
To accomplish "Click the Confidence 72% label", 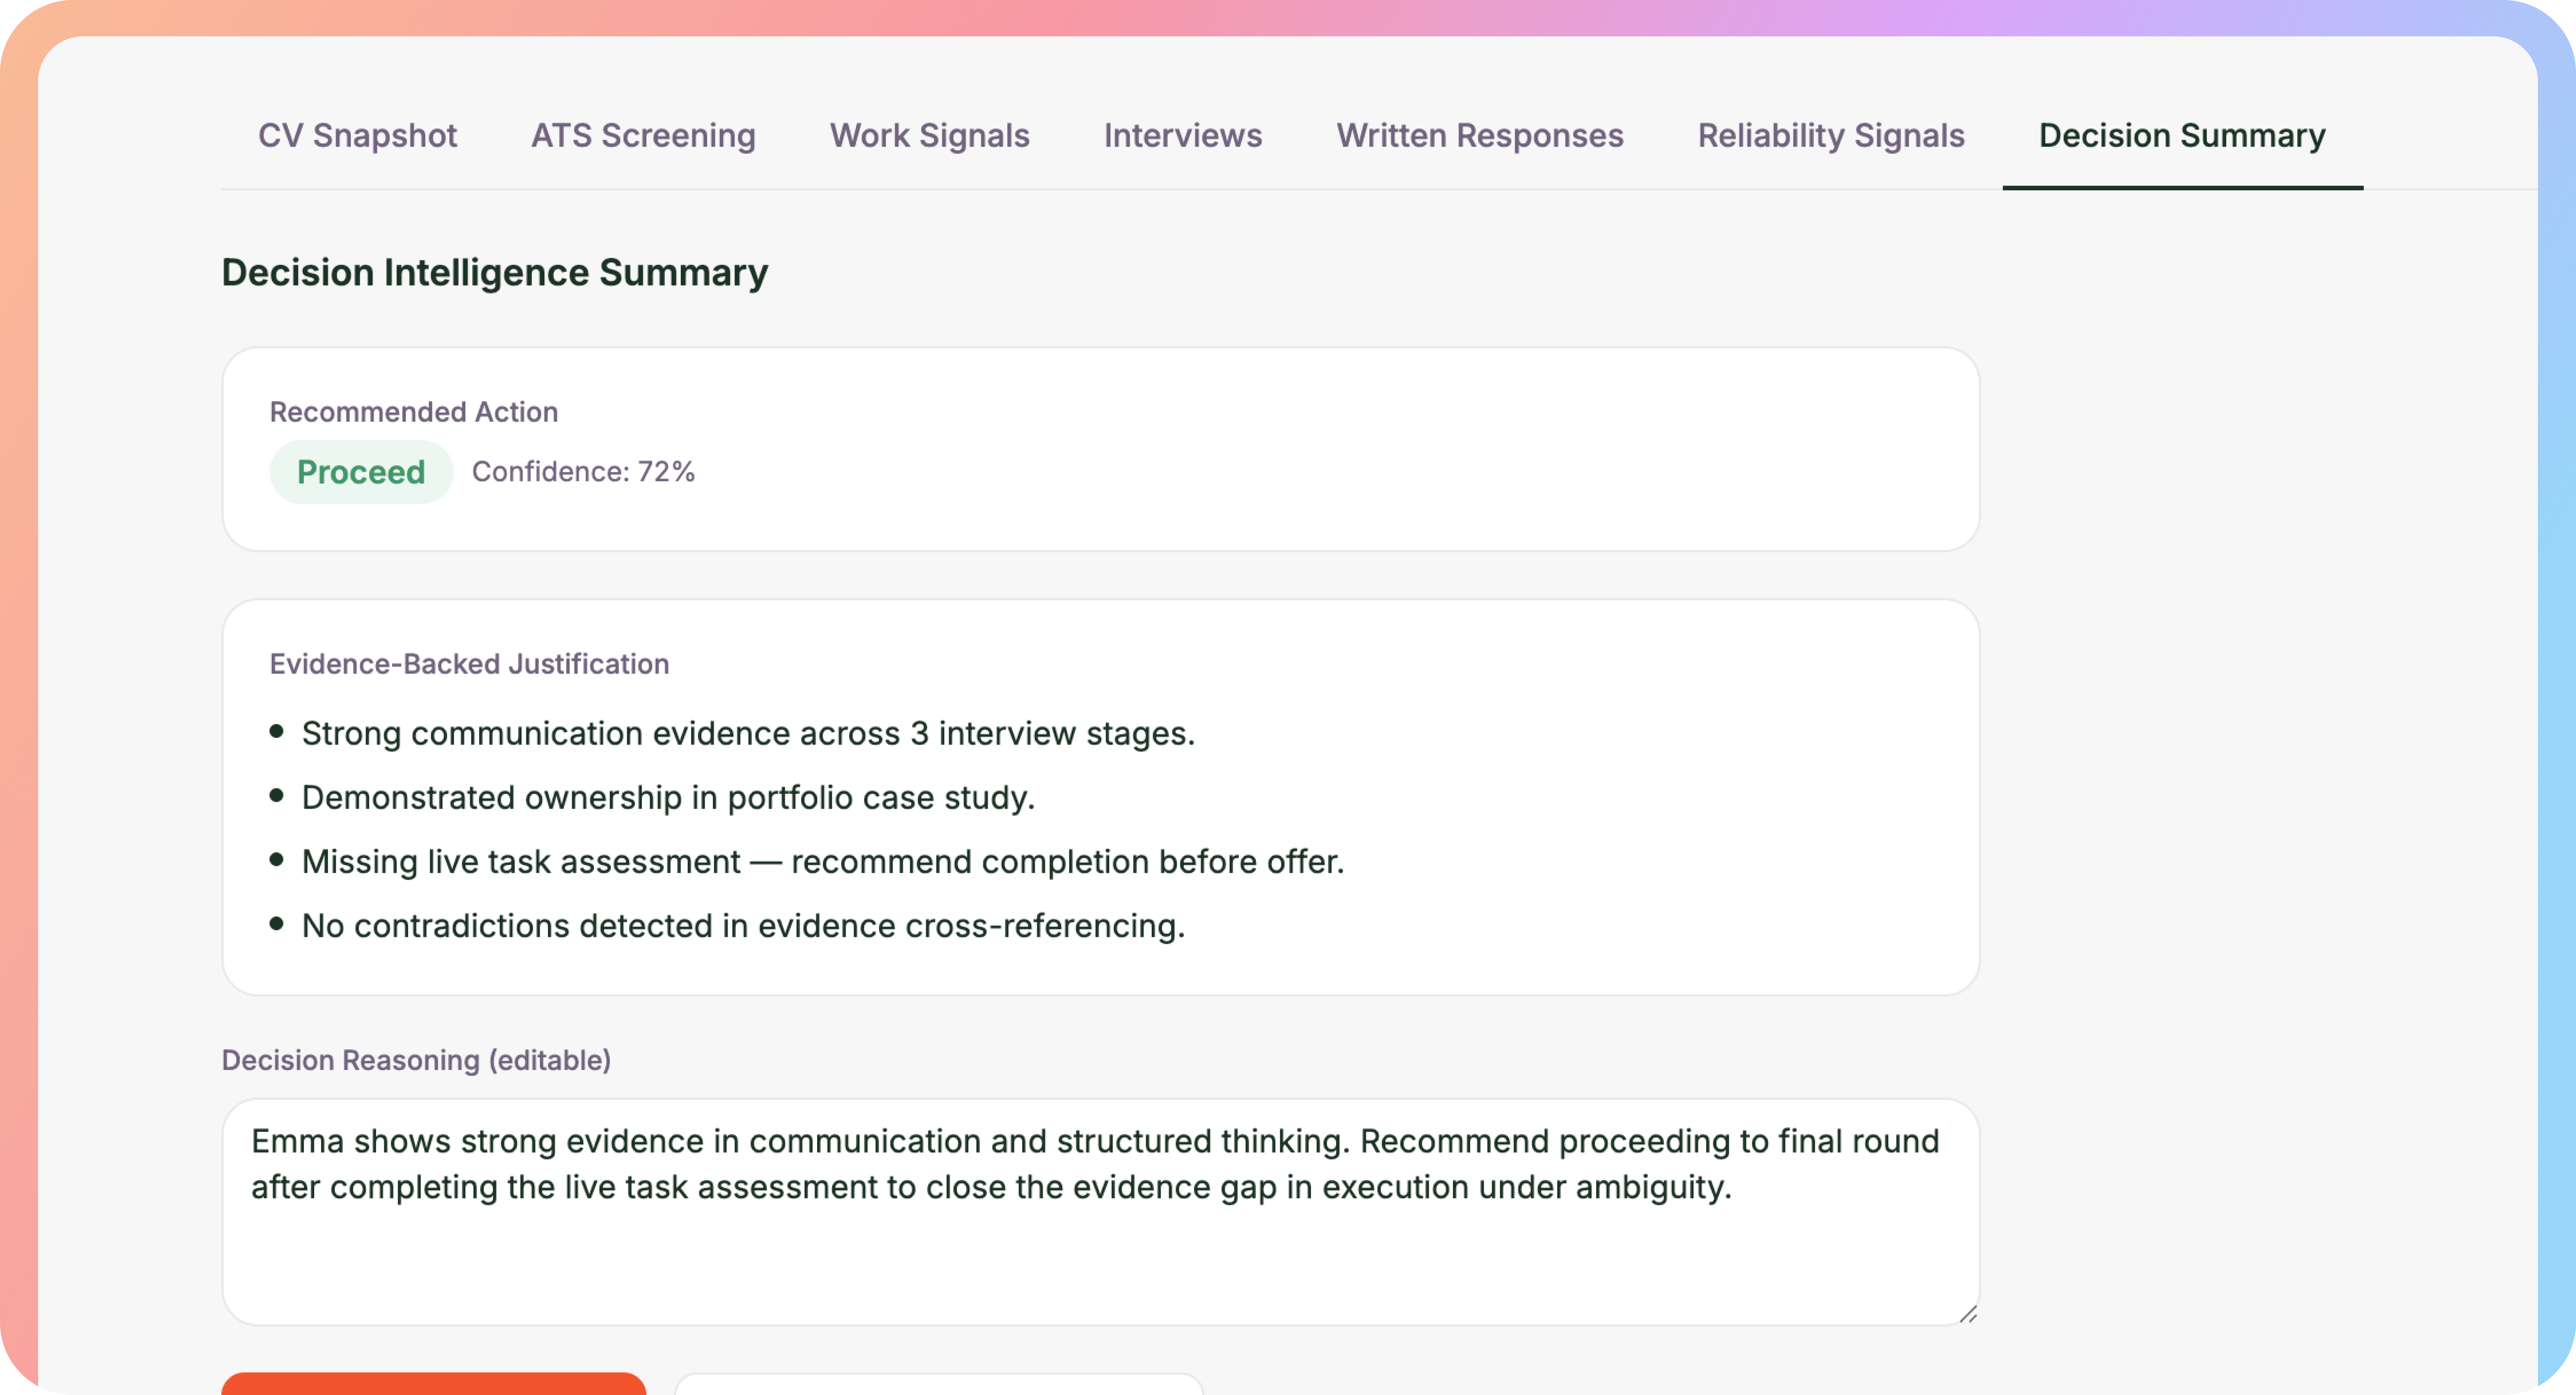I will tap(583, 472).
